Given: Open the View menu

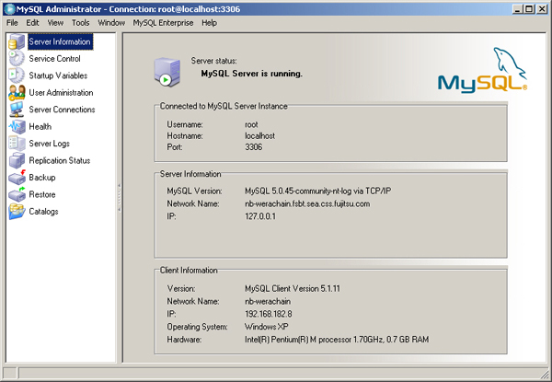Looking at the screenshot, I should pyautogui.click(x=55, y=23).
